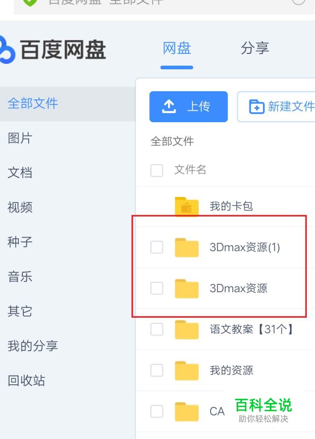Click the Baidu Netdisk logo icon
The height and width of the screenshot is (439, 315).
[6, 49]
